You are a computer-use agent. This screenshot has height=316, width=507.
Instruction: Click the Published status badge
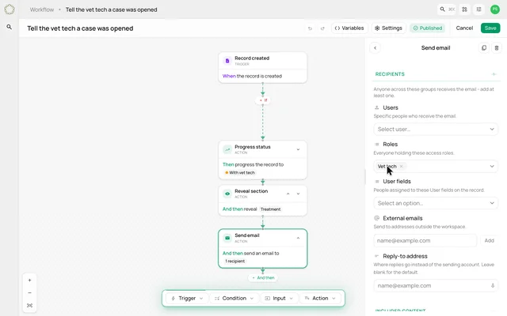(x=428, y=28)
